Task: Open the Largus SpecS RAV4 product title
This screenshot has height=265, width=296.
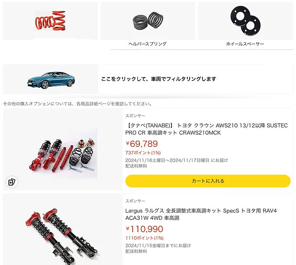Action: click(x=201, y=214)
